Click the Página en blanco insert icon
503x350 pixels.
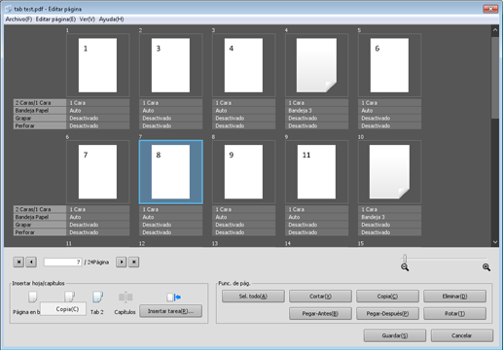pos(32,297)
